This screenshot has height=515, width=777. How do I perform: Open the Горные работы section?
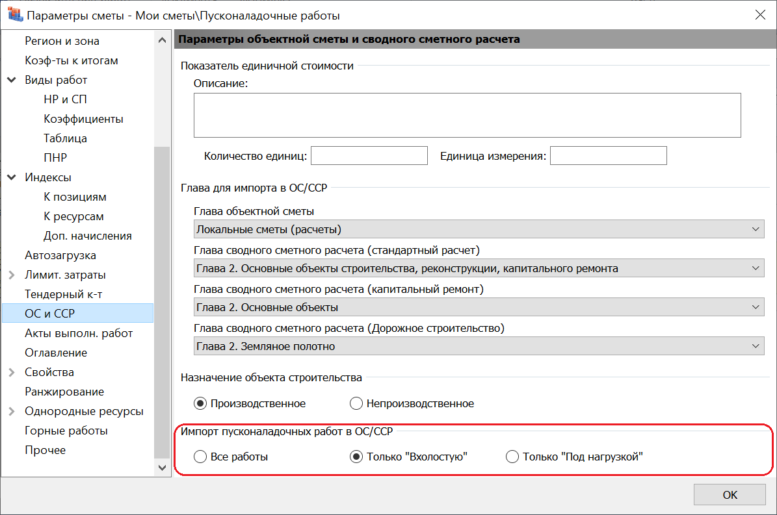coord(66,431)
